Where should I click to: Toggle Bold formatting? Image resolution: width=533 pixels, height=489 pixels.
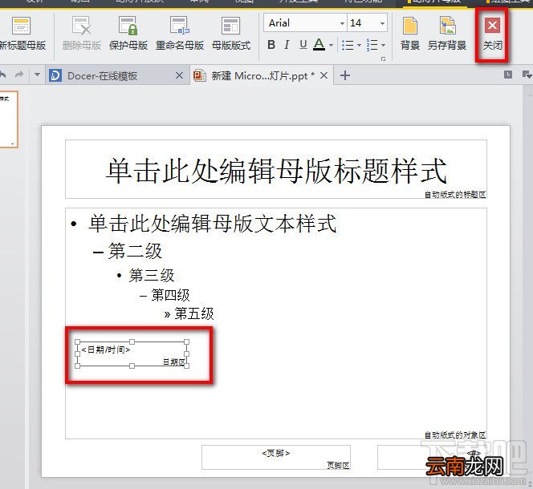click(271, 45)
